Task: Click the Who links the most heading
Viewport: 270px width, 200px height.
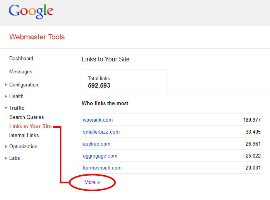Action: 105,103
